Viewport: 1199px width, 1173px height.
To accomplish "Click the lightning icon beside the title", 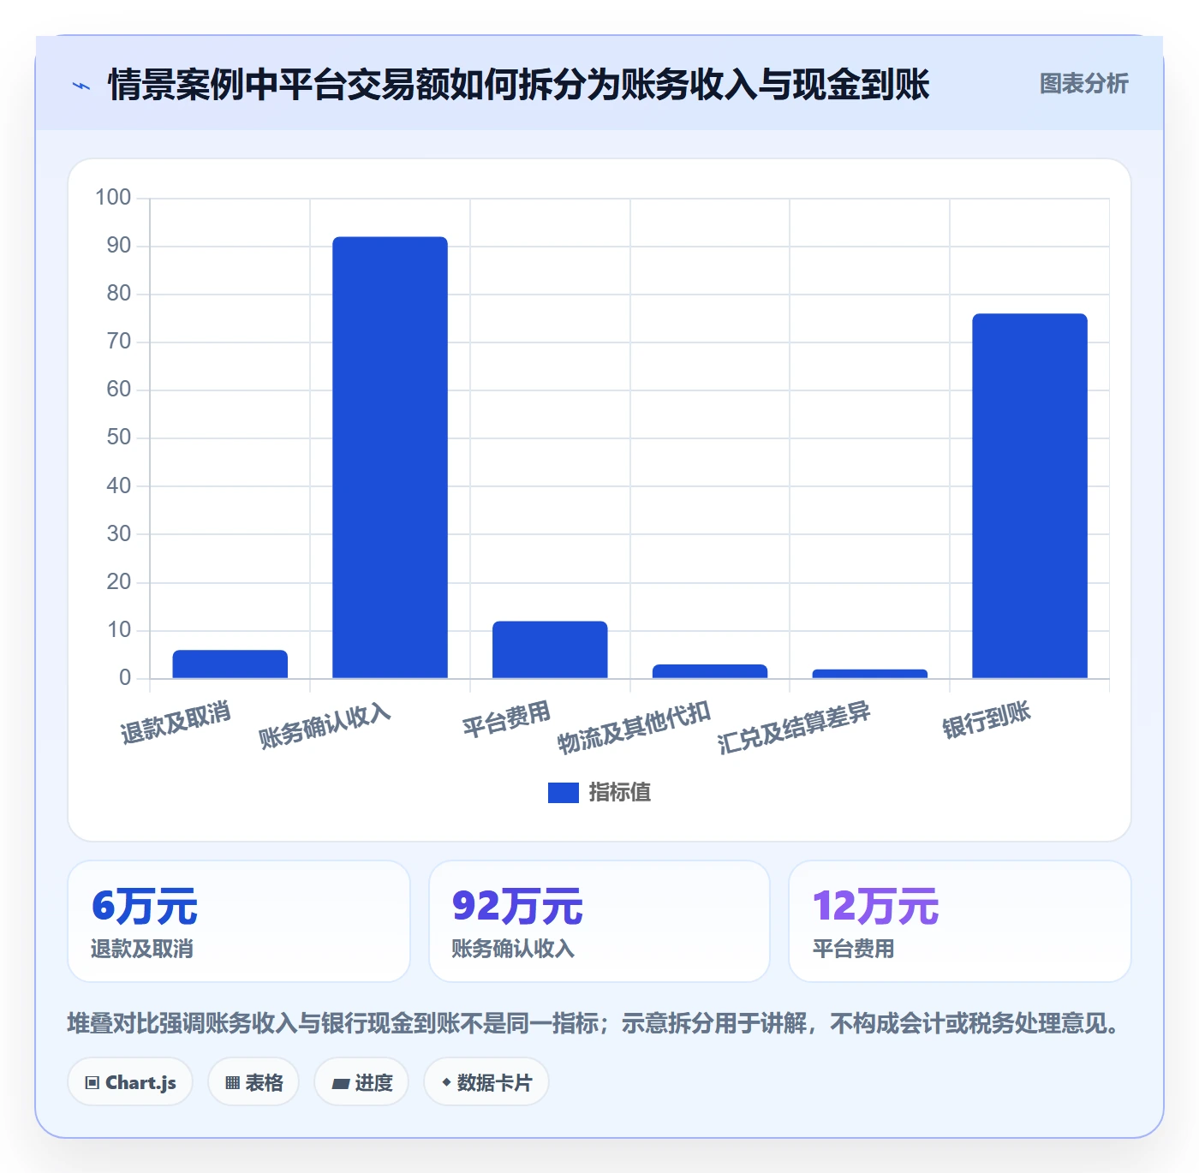I will click(x=81, y=86).
